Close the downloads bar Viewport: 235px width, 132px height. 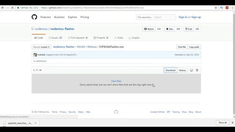coord(232,122)
